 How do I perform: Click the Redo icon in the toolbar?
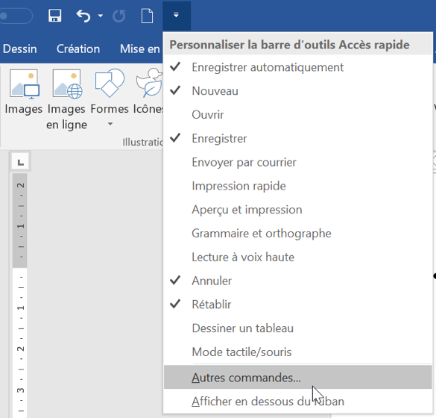click(119, 16)
